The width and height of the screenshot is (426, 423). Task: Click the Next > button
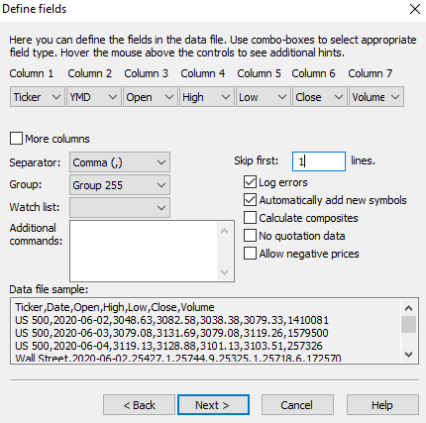pos(213,405)
